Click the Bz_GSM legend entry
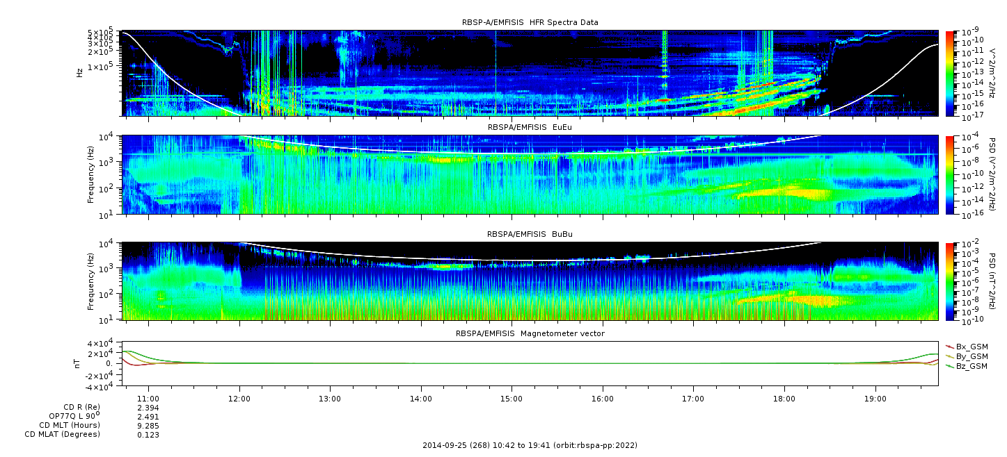 971,366
